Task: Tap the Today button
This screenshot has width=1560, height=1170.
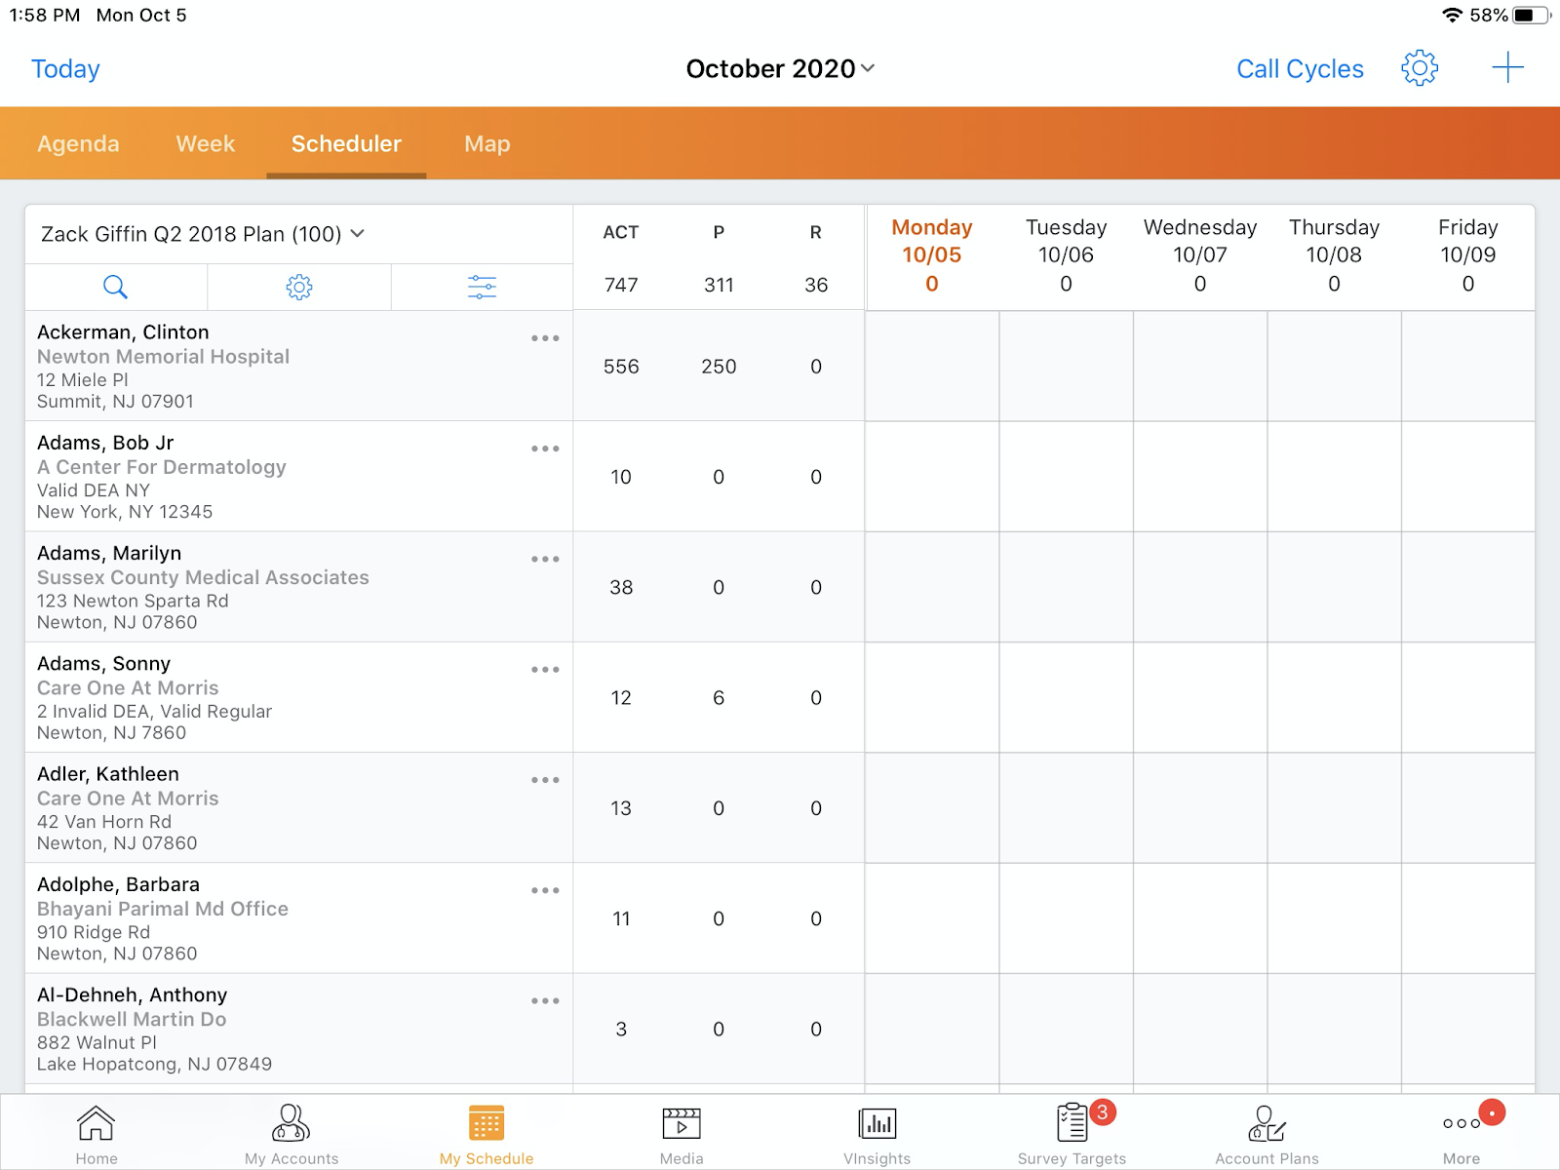Action: click(65, 69)
